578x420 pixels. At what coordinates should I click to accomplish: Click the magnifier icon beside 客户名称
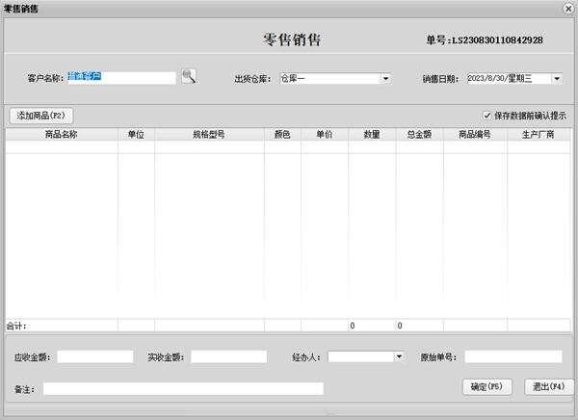(x=189, y=77)
